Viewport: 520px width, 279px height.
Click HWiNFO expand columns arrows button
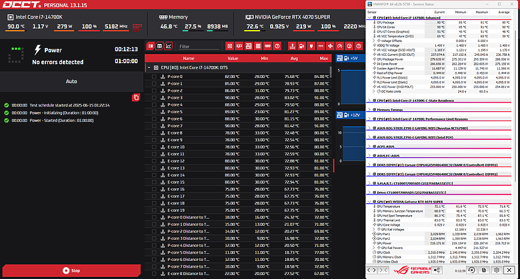[x=371, y=270]
